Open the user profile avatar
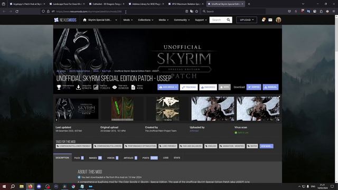 (x=278, y=20)
